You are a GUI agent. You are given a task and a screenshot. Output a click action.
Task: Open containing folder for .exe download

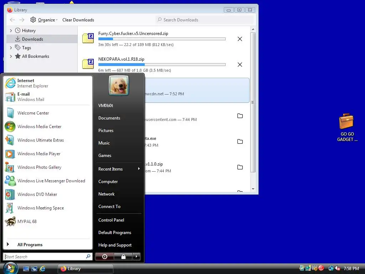240,141
